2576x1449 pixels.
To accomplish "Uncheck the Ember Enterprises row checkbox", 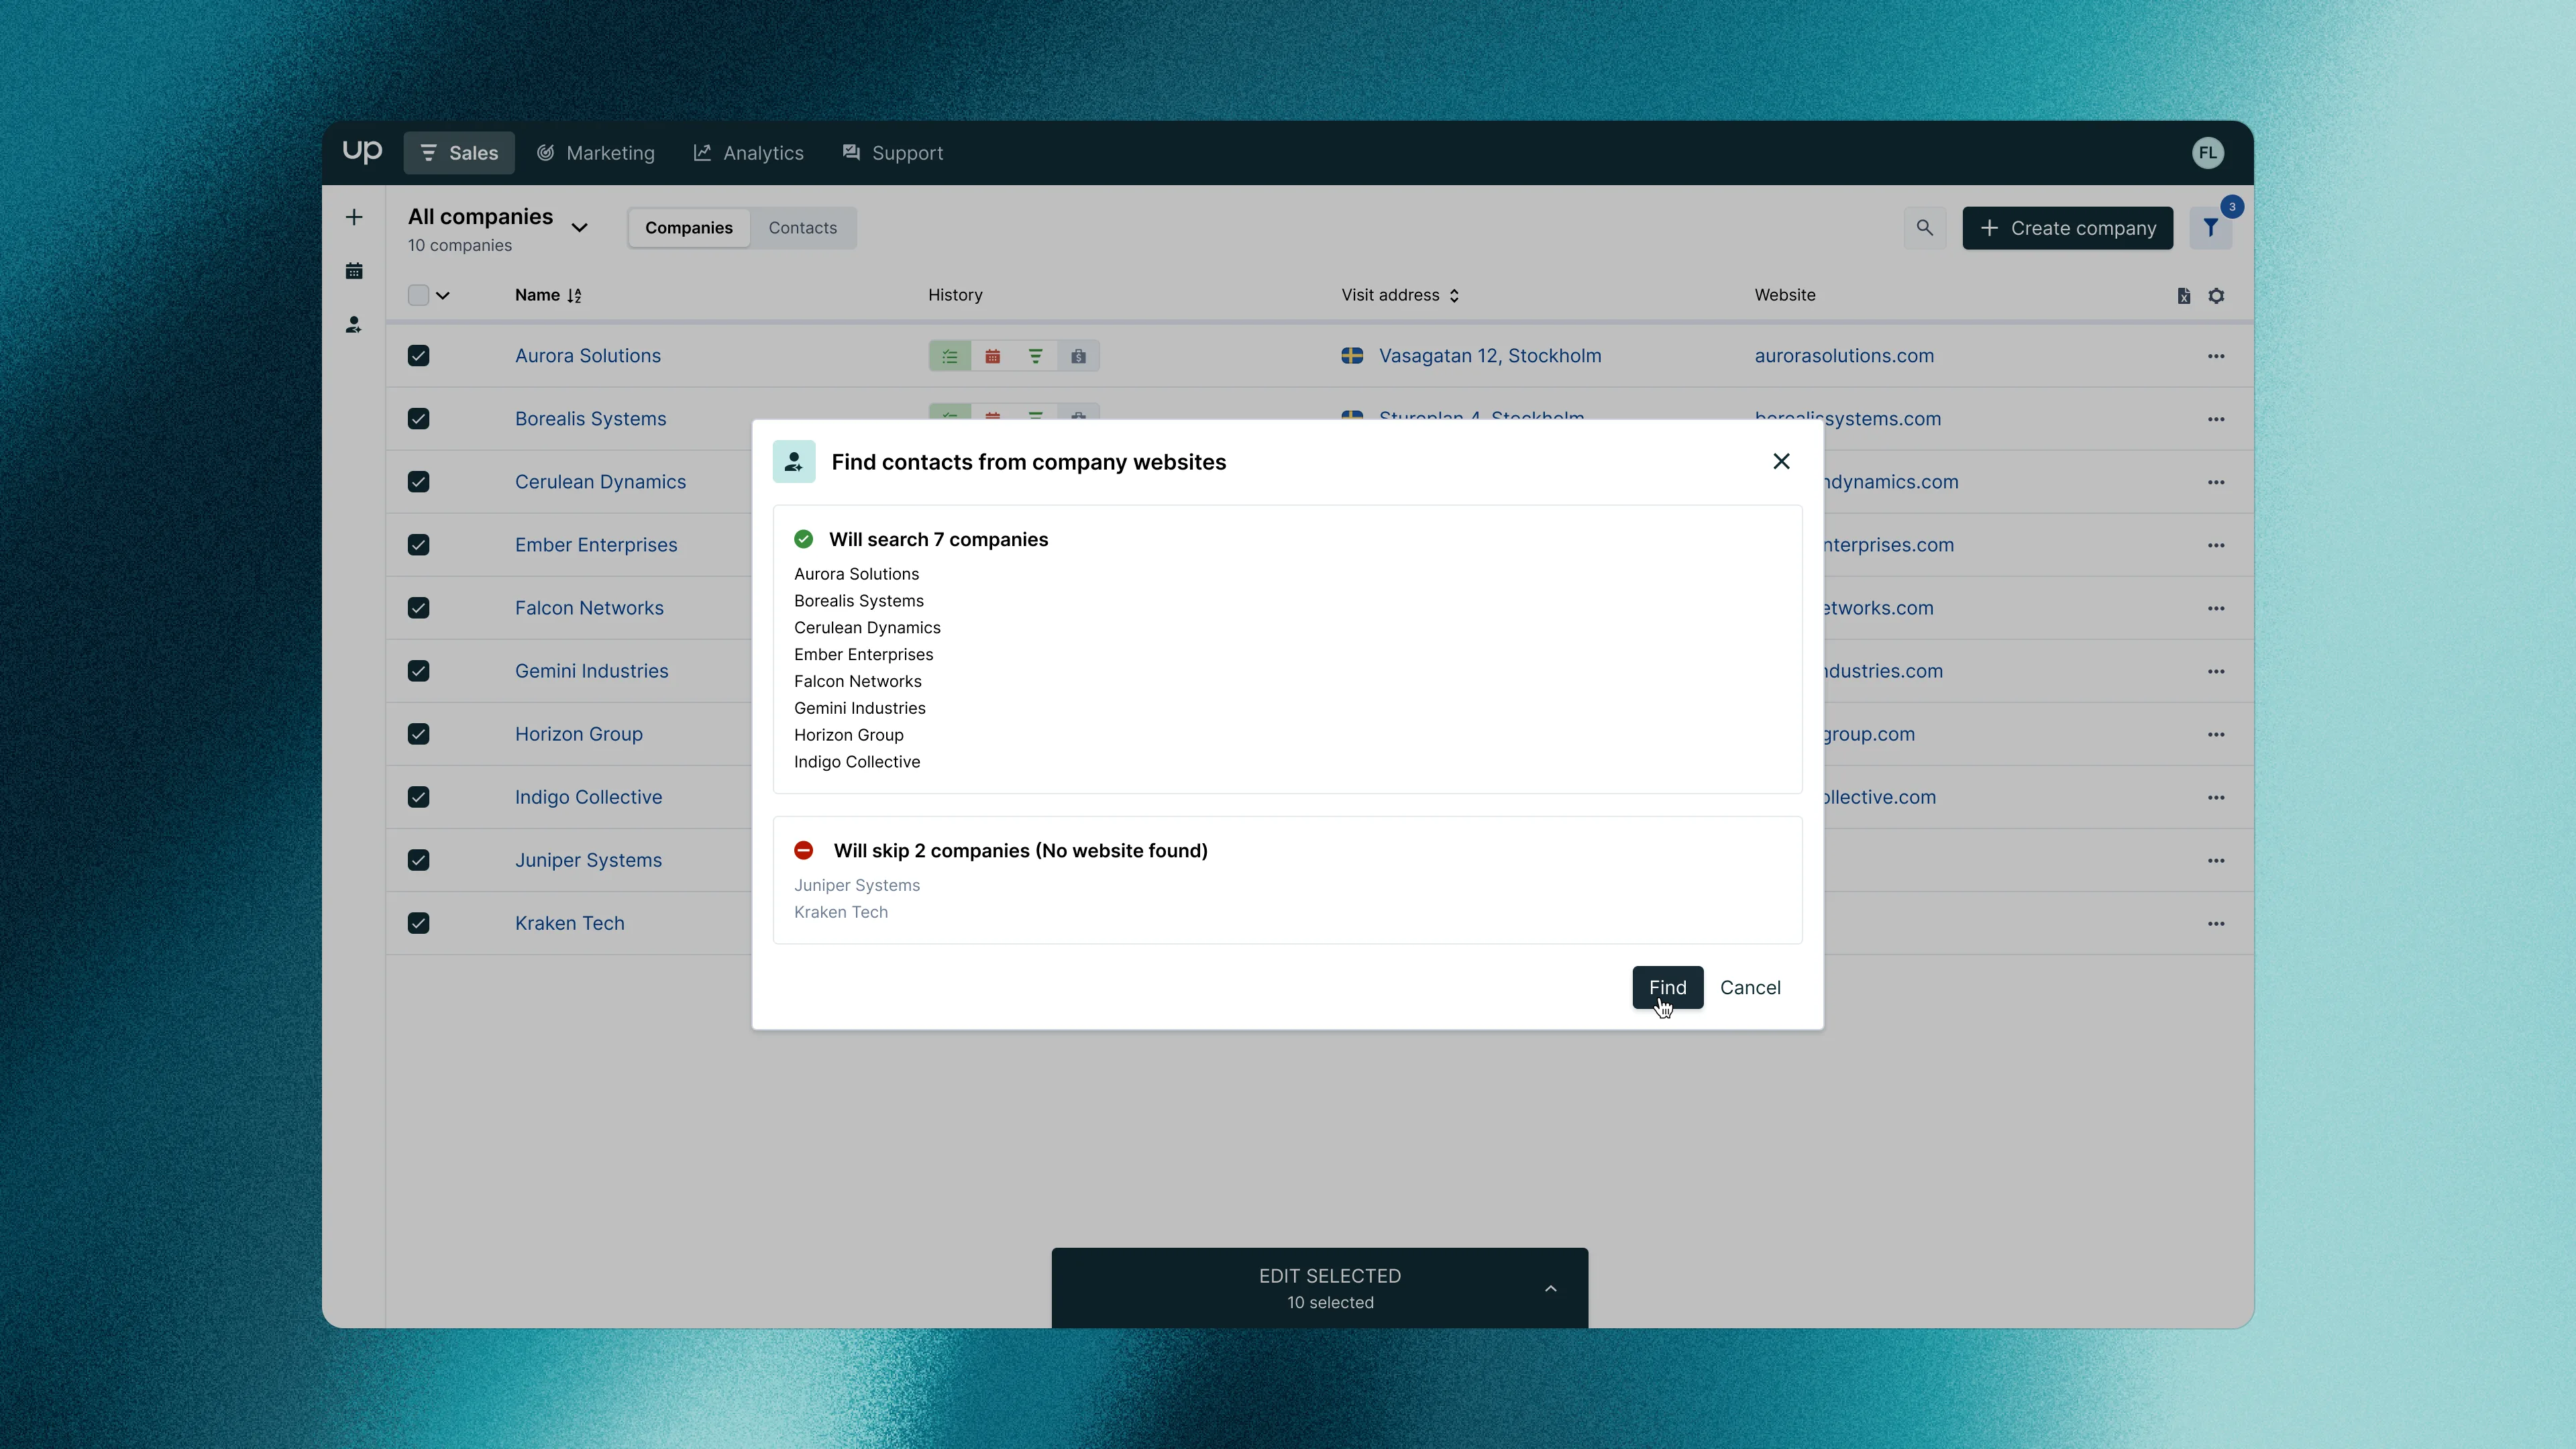I will point(418,545).
